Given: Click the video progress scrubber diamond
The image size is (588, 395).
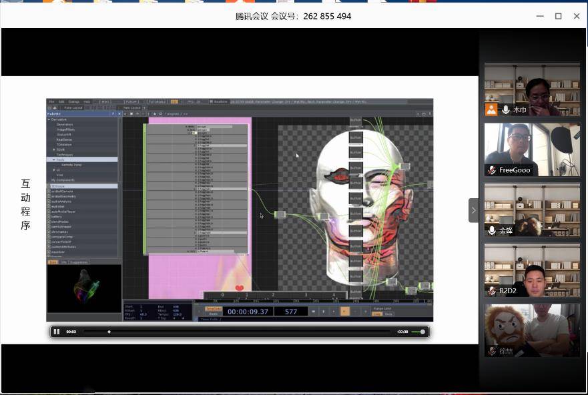Looking at the screenshot, I should (x=109, y=332).
